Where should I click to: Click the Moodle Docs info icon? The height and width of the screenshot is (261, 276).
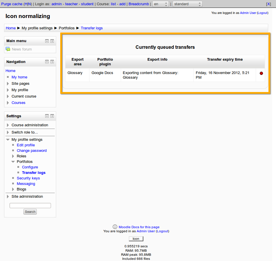click(x=115, y=227)
